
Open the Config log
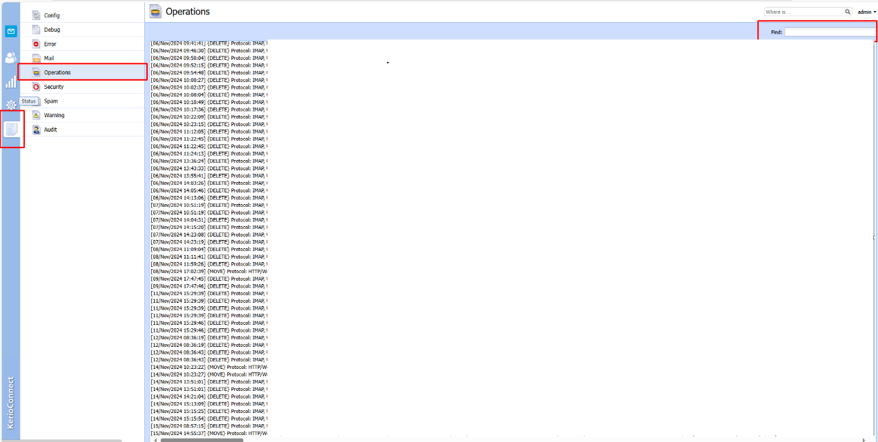coord(52,15)
